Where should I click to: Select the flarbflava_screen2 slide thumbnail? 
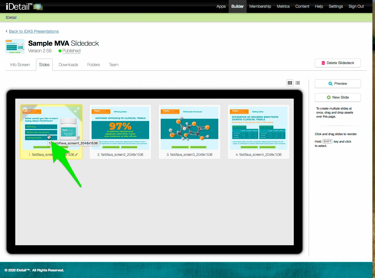tap(120, 128)
